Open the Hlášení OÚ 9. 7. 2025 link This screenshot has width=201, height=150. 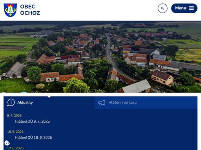[x=32, y=121]
